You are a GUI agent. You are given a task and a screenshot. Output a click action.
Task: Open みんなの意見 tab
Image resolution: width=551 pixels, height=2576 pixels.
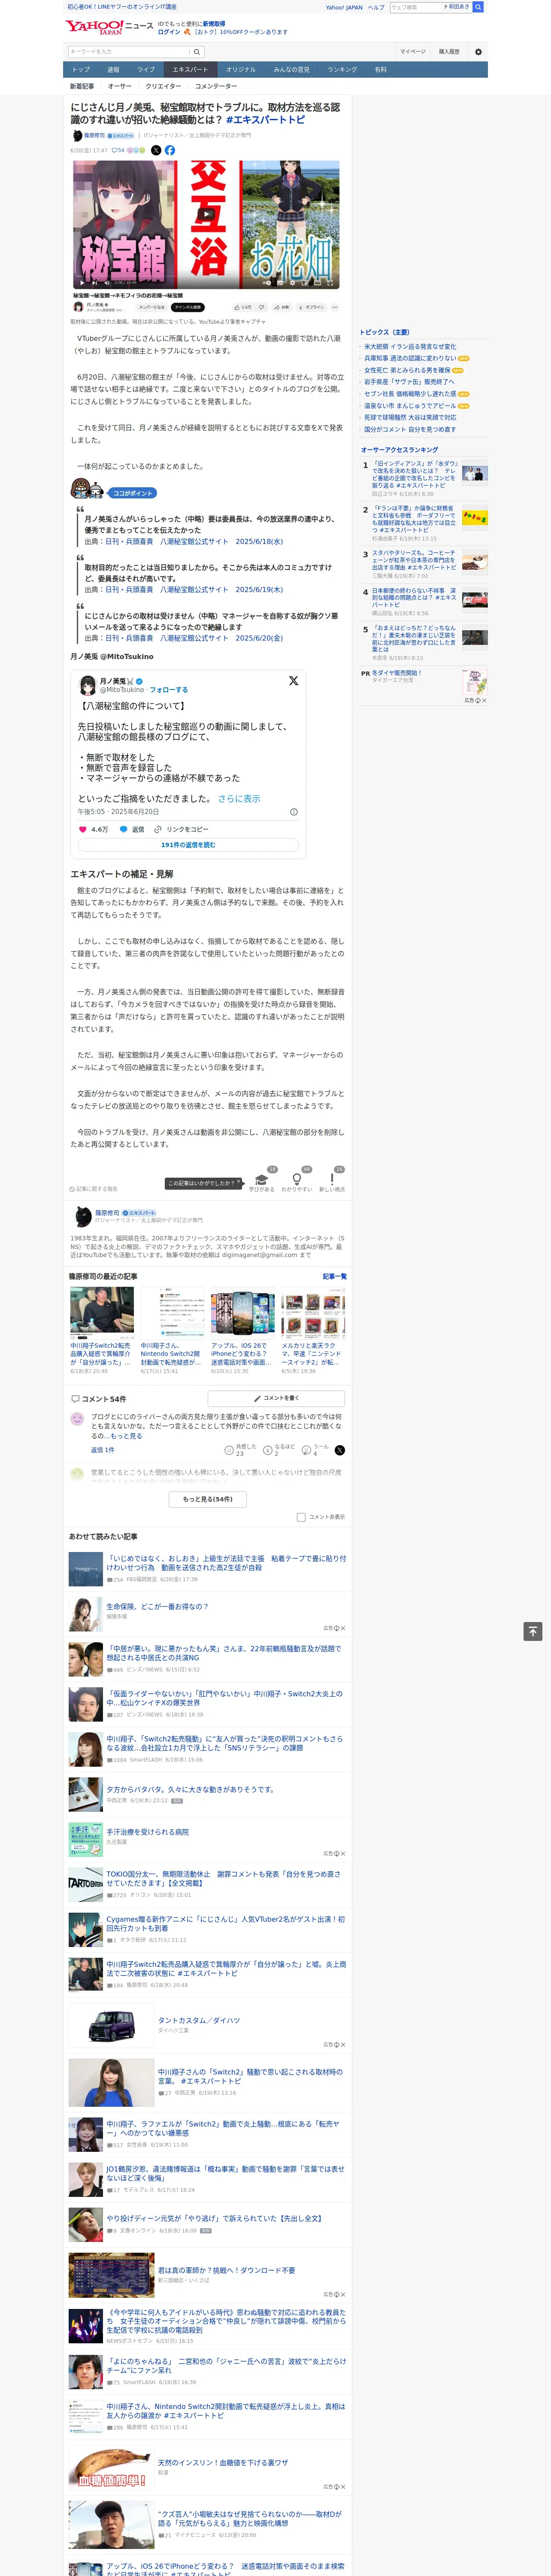click(x=292, y=70)
